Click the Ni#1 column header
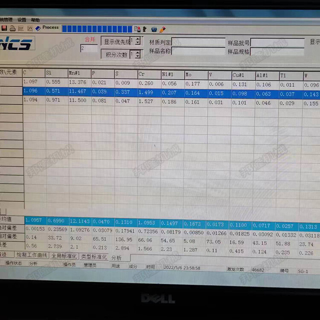 point(173,75)
